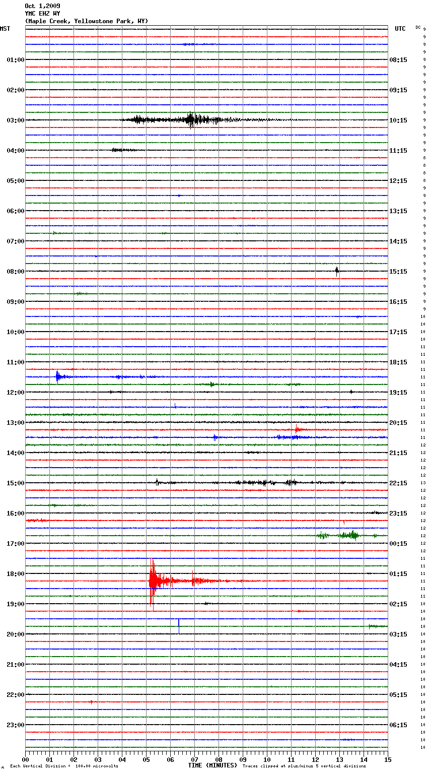Select the "13:00" MST row label

click(15, 423)
